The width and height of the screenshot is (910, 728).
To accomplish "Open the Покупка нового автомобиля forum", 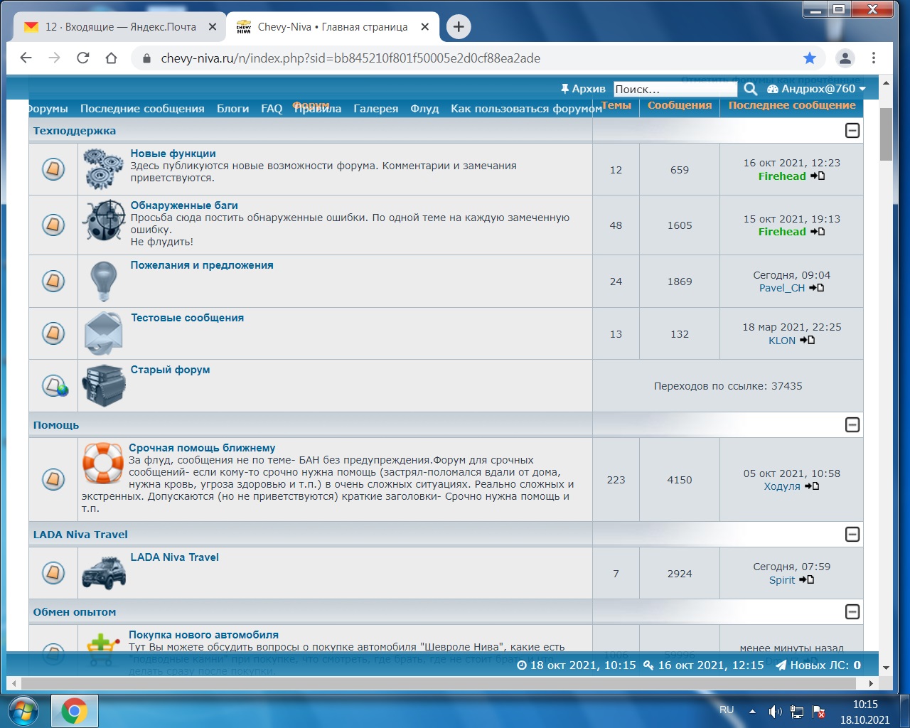I will (x=203, y=635).
